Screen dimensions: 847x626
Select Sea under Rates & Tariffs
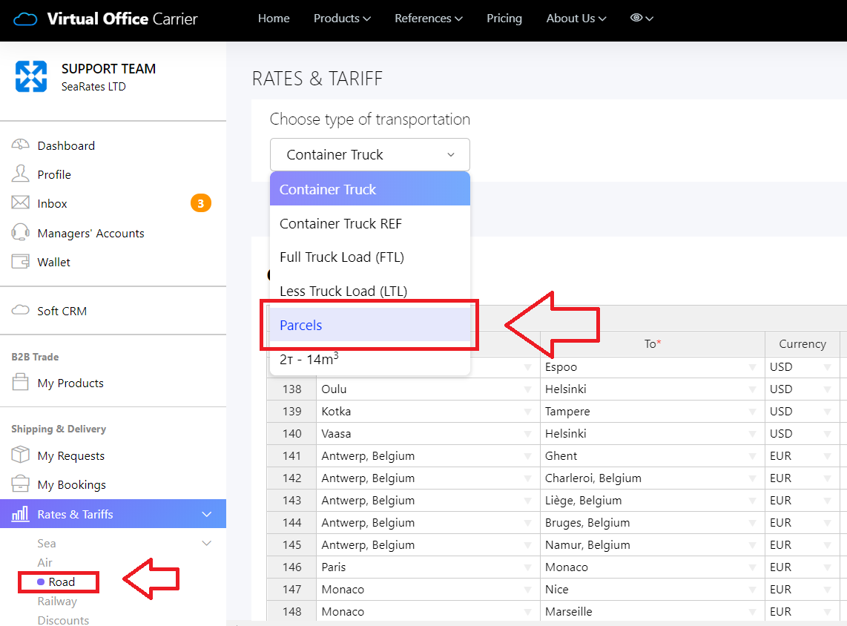47,544
